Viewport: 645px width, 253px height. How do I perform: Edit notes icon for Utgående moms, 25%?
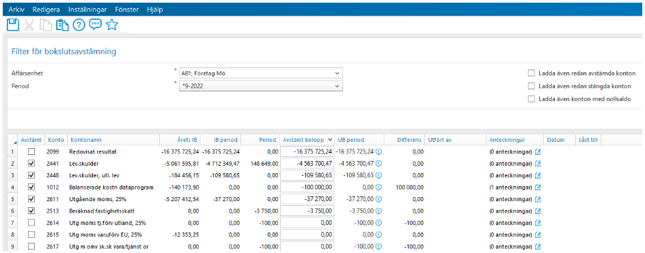click(x=537, y=199)
